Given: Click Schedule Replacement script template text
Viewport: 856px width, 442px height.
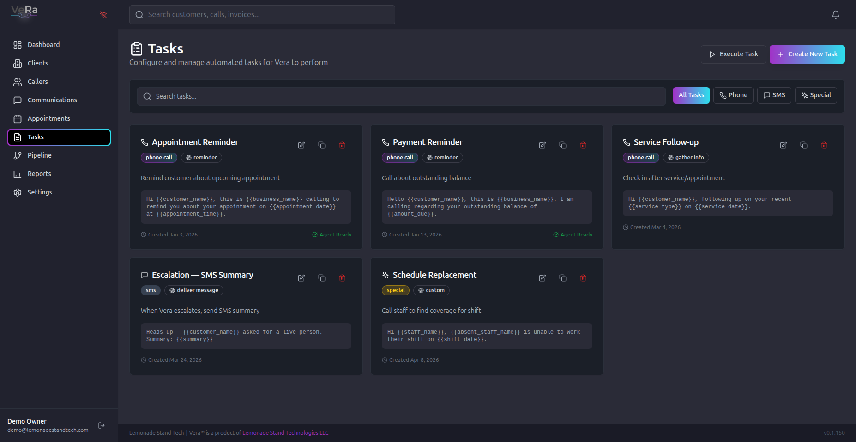Looking at the screenshot, I should pyautogui.click(x=487, y=336).
